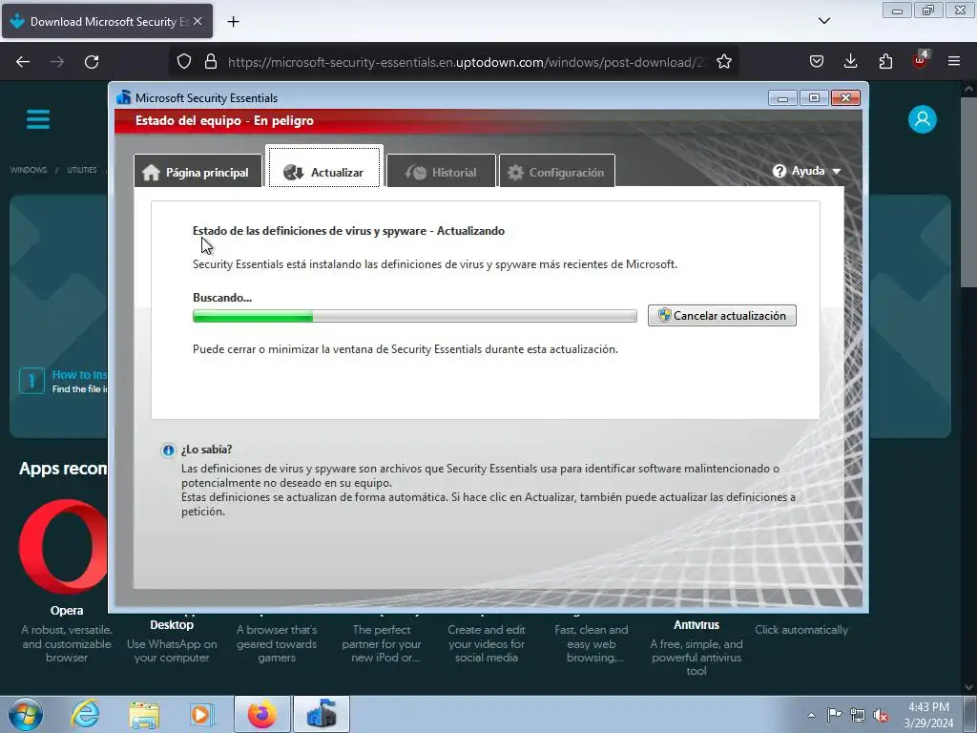Click the uBlock extension icon with badge 4
Viewport: 977px width, 733px height.
pos(921,60)
